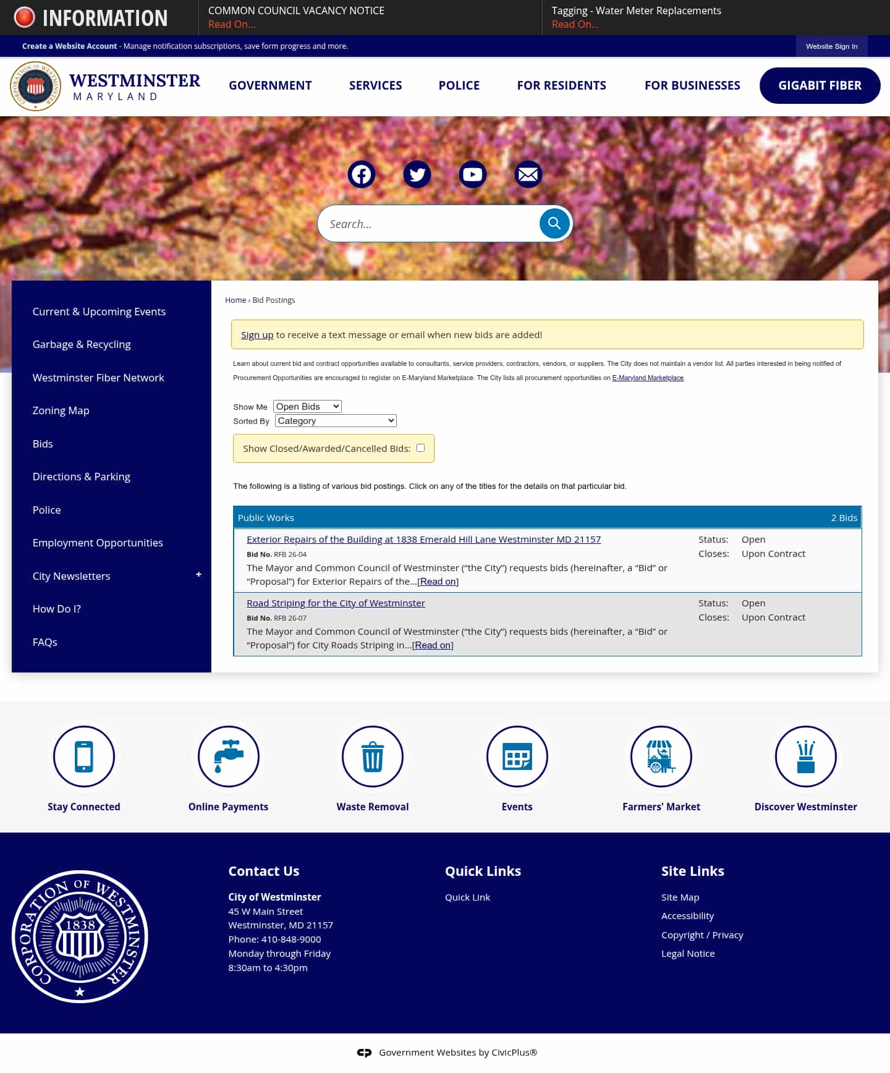890x1073 pixels.
Task: Click the Phone: 410-848-9000 text
Action: (x=274, y=939)
